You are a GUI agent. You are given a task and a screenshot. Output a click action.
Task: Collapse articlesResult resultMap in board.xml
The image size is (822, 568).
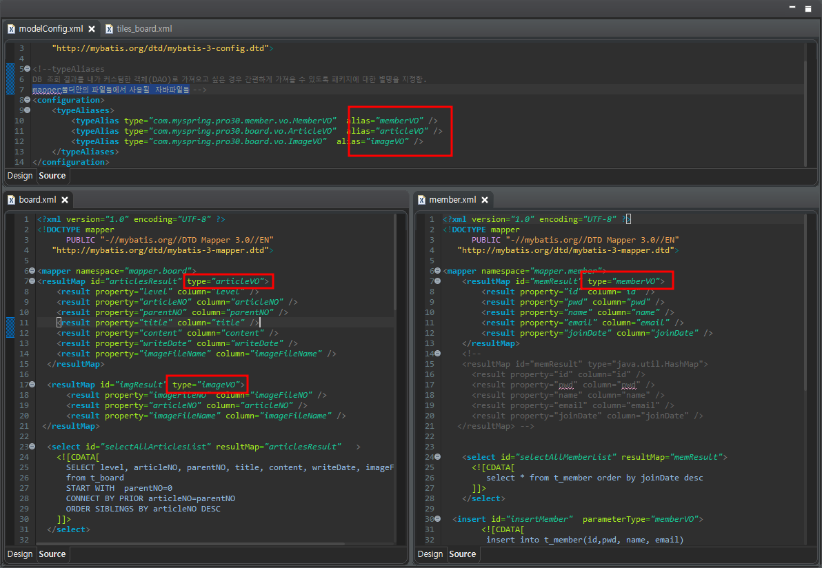point(32,281)
